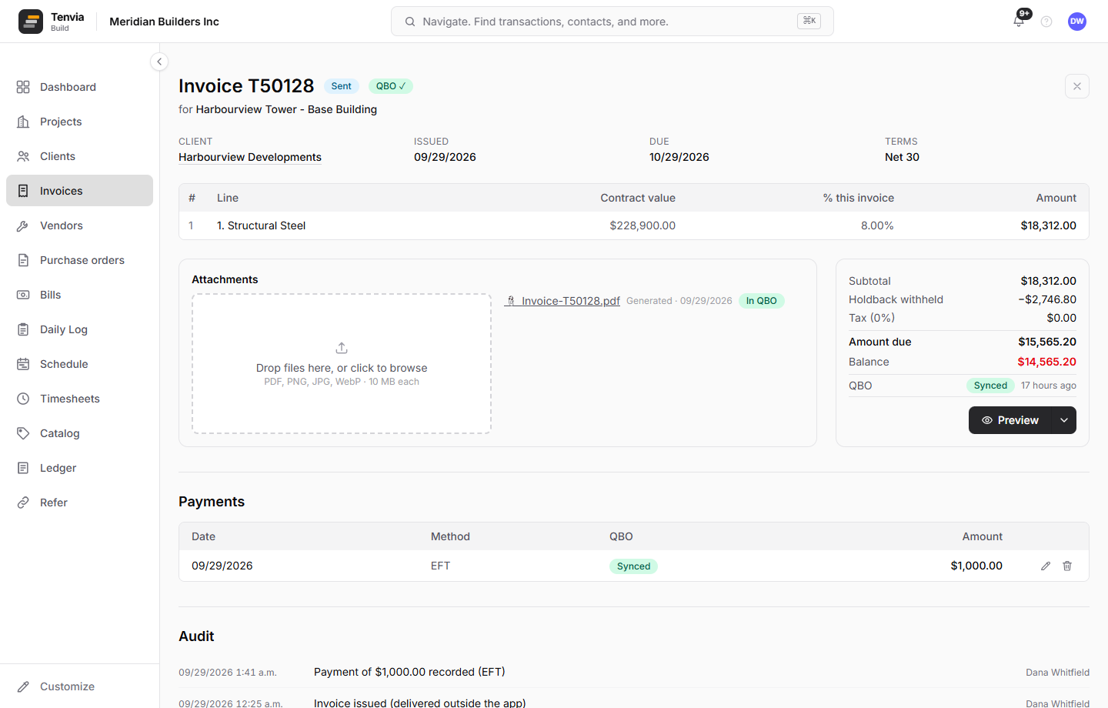The image size is (1108, 708).
Task: Click the 8.00% this invoice value
Action: click(x=877, y=225)
